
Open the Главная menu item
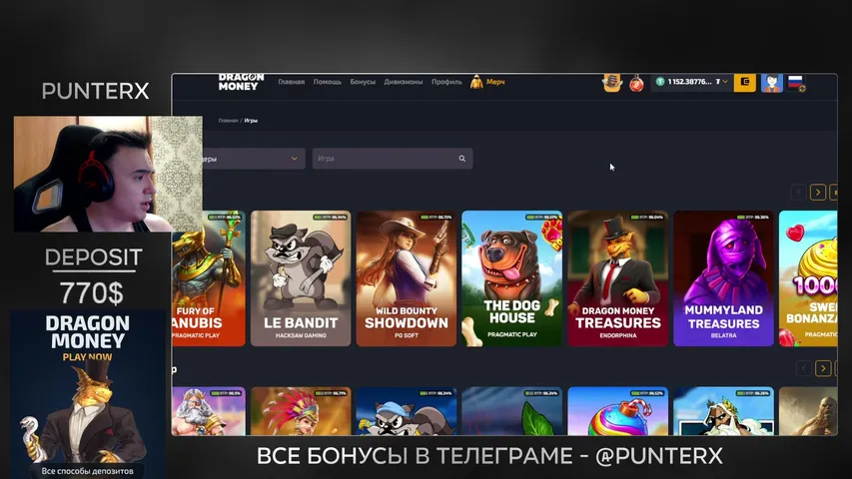pos(292,82)
